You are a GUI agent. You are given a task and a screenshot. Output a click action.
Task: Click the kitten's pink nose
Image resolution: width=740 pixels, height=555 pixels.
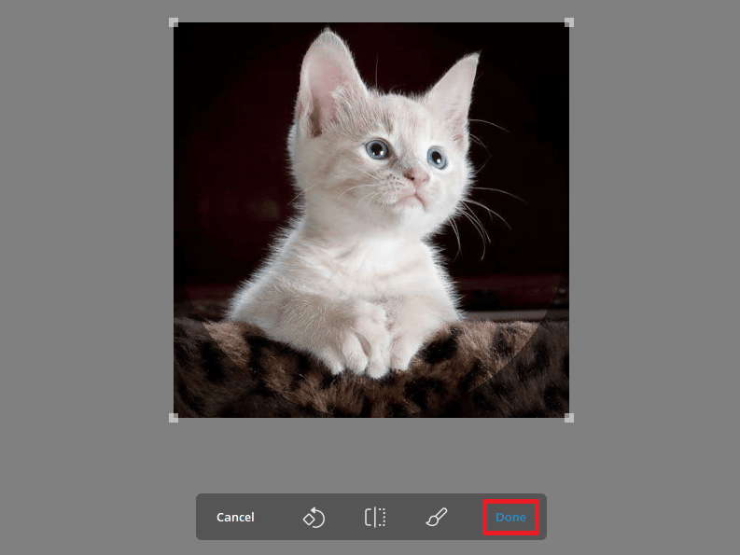point(417,175)
